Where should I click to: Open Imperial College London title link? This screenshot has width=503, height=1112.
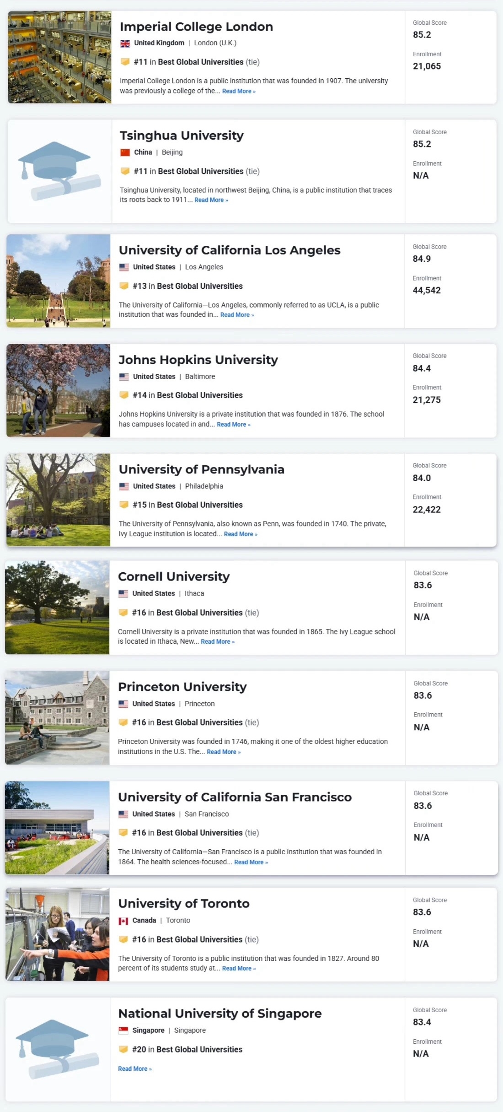[x=196, y=27]
